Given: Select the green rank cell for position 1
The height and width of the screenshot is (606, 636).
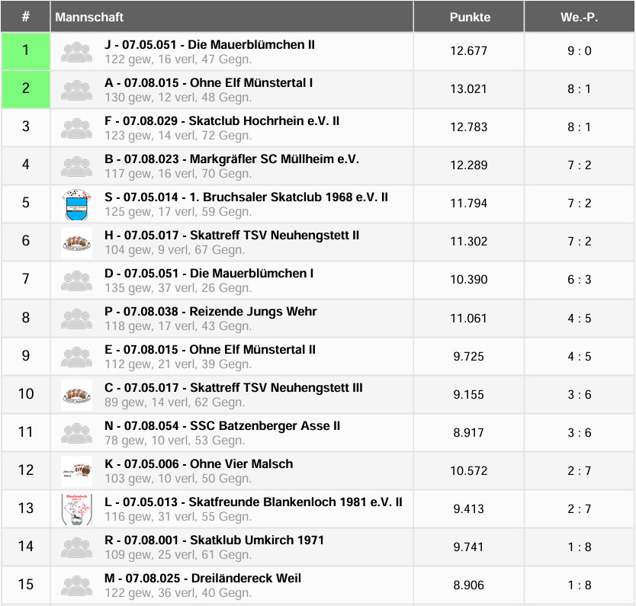Looking at the screenshot, I should tap(26, 51).
